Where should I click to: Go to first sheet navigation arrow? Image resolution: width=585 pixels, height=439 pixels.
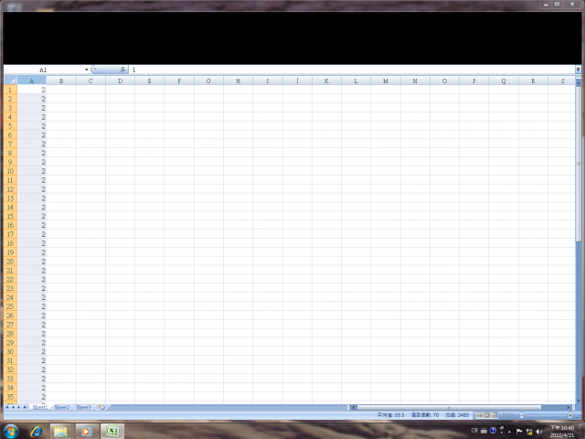click(x=6, y=407)
